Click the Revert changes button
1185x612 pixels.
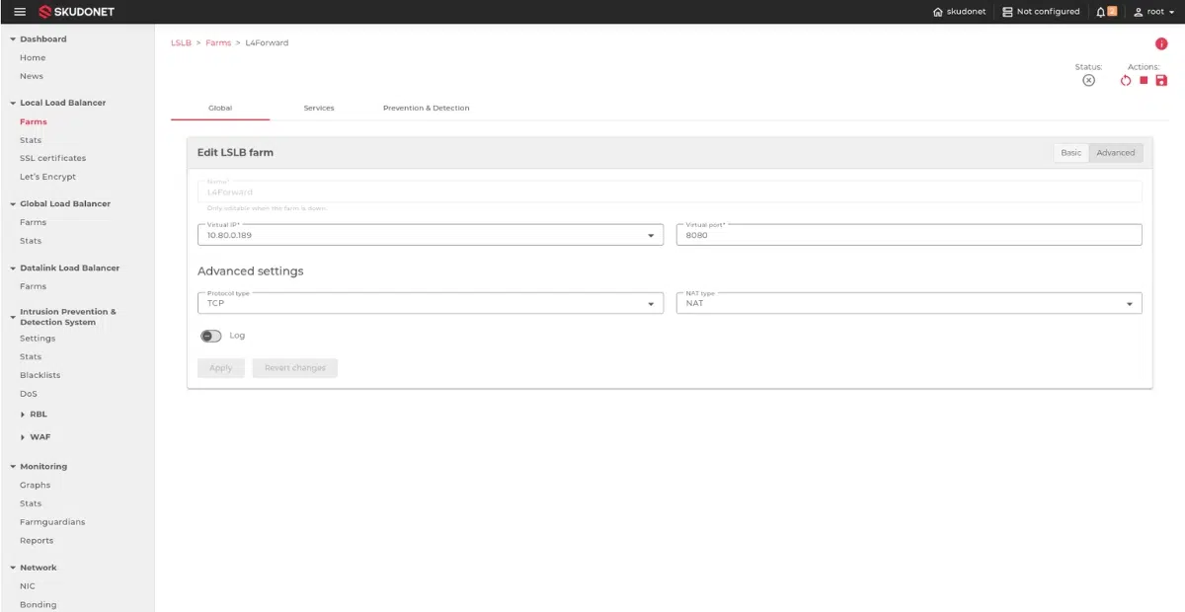tap(295, 368)
